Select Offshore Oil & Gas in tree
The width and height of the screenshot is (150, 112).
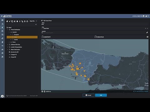tap(15, 44)
